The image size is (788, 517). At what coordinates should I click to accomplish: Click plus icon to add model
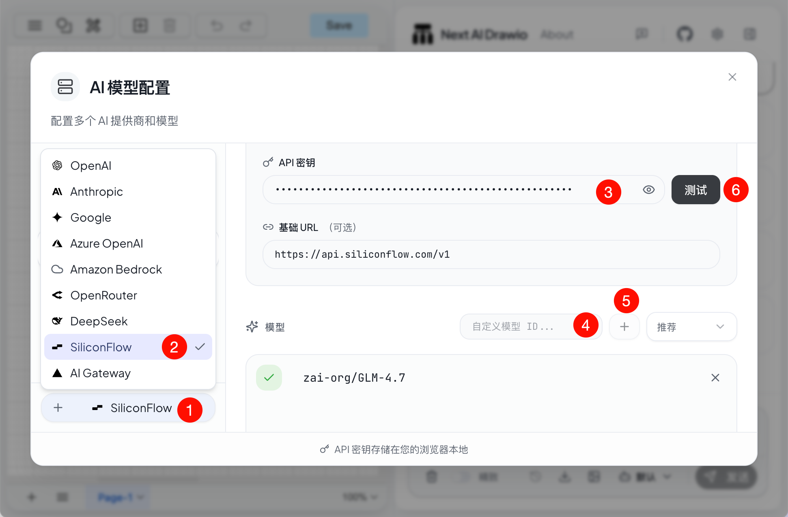(624, 327)
